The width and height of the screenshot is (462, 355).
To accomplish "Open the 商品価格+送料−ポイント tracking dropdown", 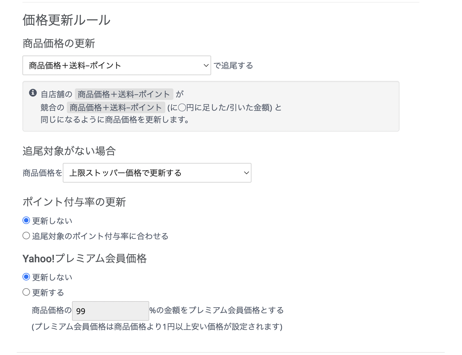I will [x=116, y=66].
